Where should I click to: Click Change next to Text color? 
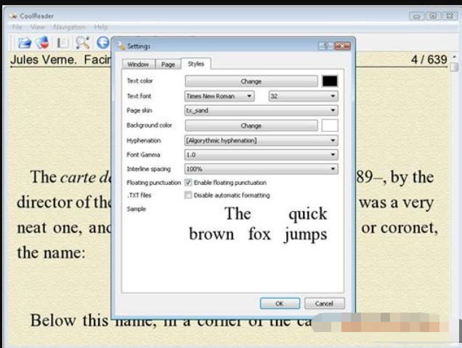tap(251, 81)
